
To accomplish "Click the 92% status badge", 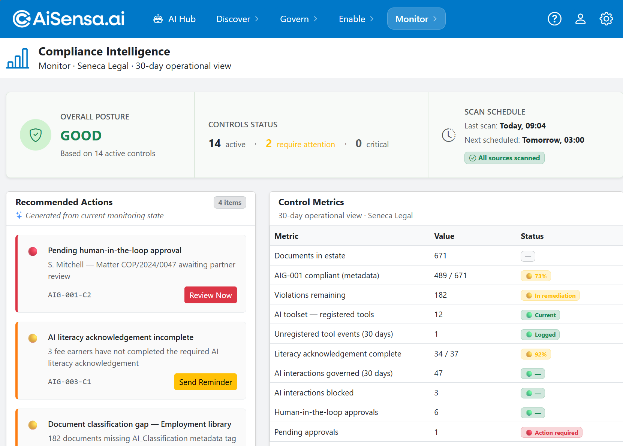I will coord(536,354).
